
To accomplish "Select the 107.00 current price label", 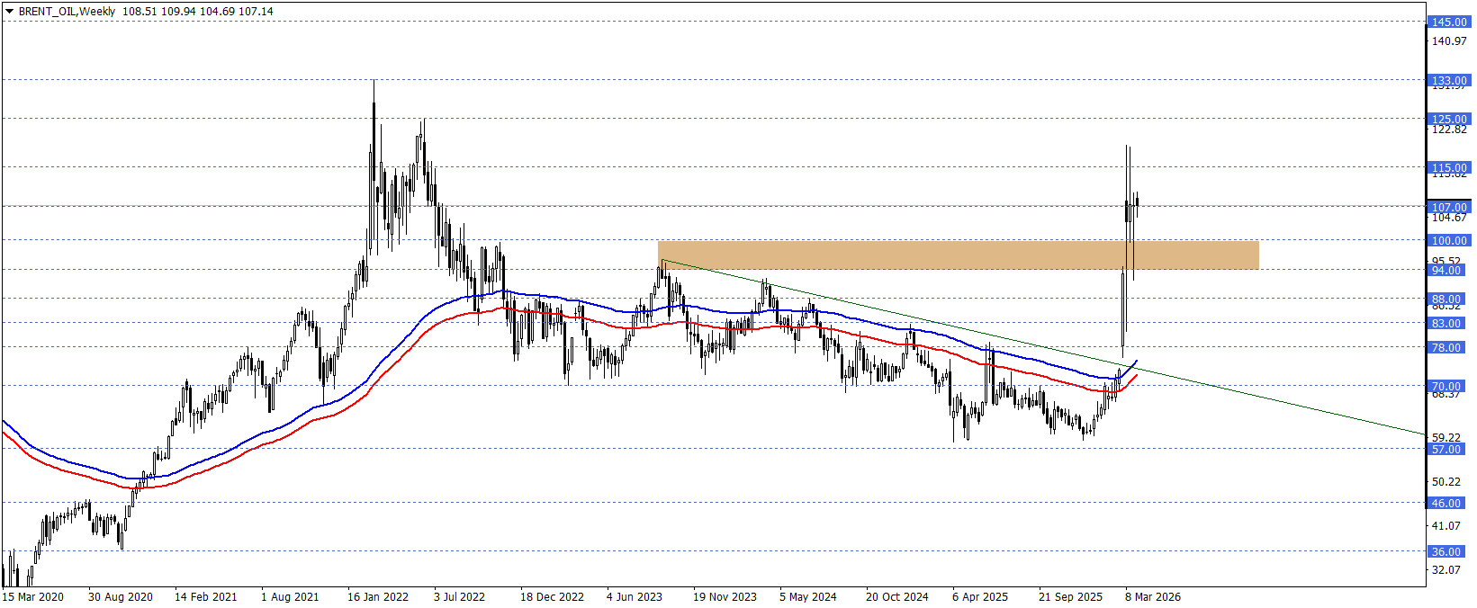I will click(x=1449, y=208).
